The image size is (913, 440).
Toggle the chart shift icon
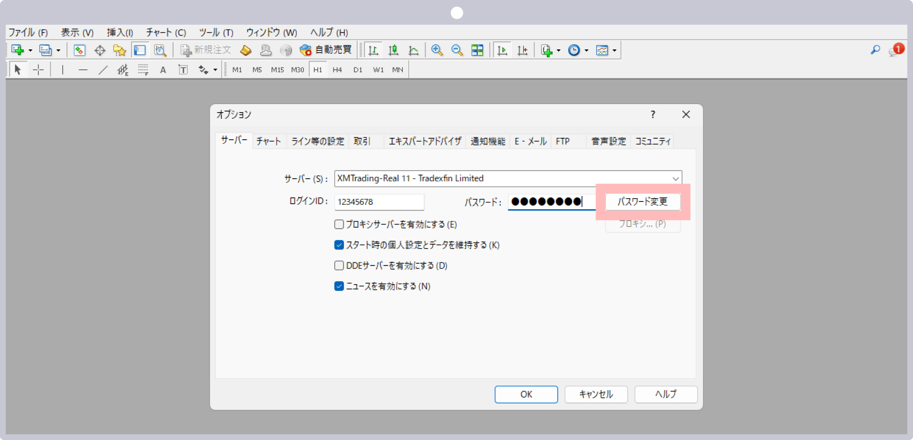522,50
